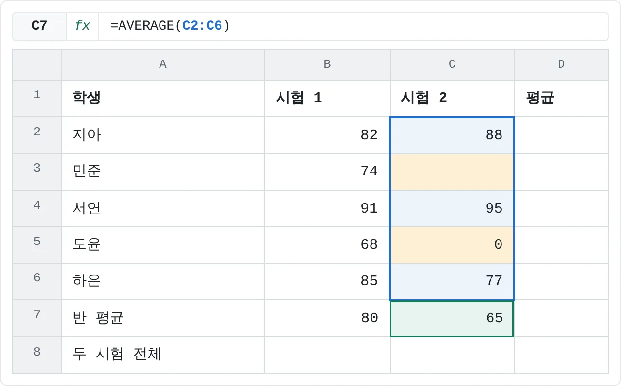Select row 1 header
Image resolution: width=621 pixels, height=387 pixels.
pyautogui.click(x=37, y=99)
